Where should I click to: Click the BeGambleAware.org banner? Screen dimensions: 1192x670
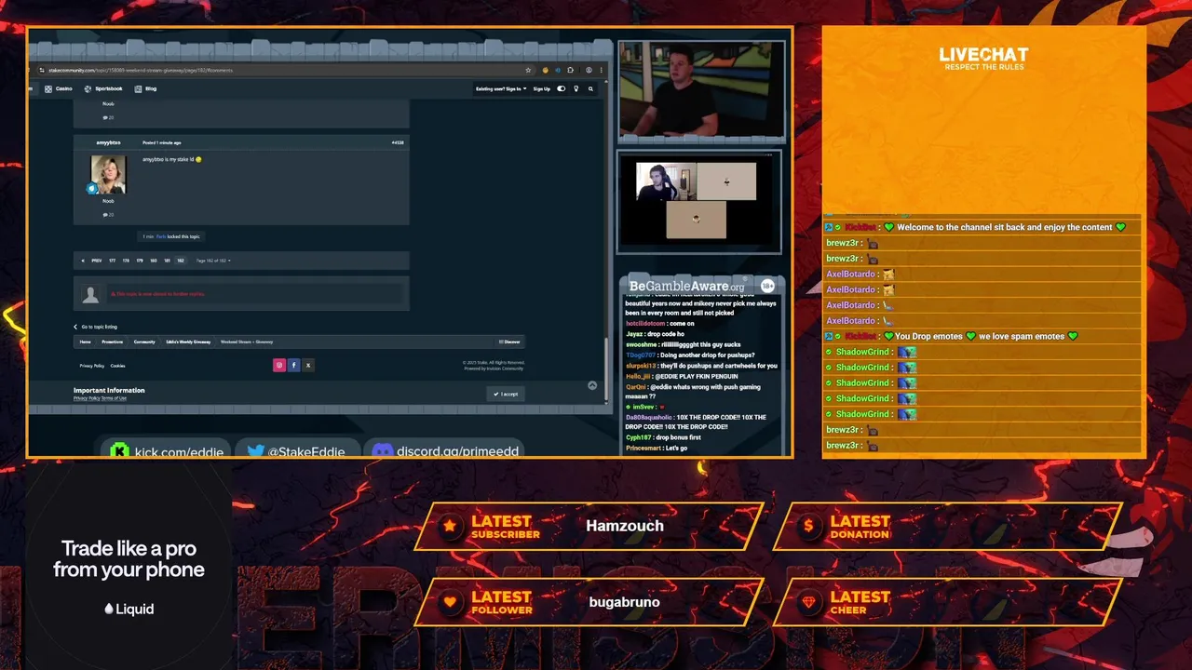click(x=687, y=286)
